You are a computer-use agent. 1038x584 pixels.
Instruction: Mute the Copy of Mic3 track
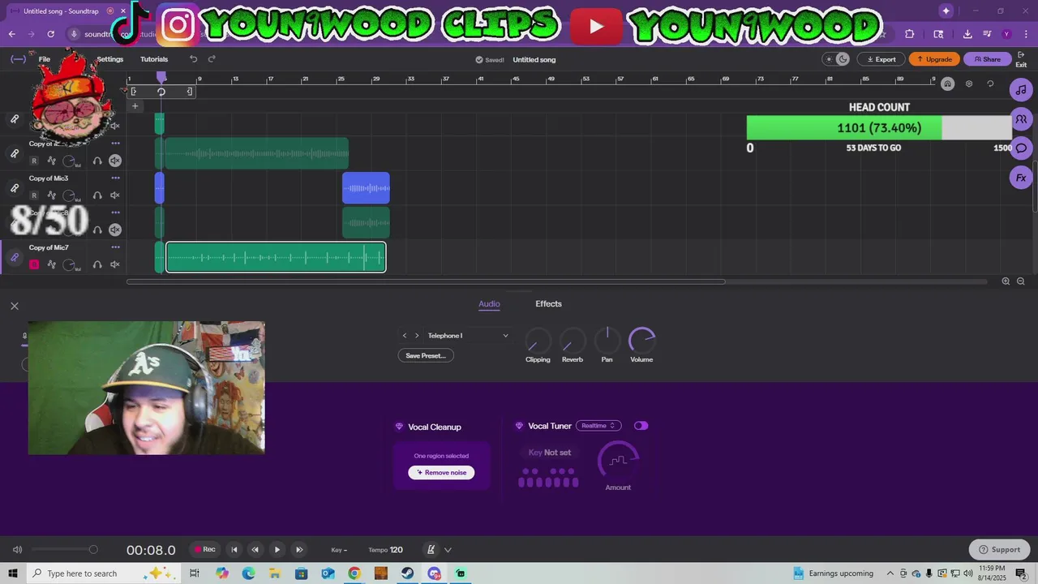[x=115, y=195]
